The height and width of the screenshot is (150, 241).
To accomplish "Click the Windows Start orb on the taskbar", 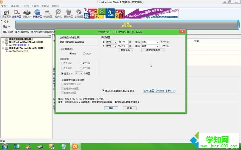I will pyautogui.click(x=5, y=146).
